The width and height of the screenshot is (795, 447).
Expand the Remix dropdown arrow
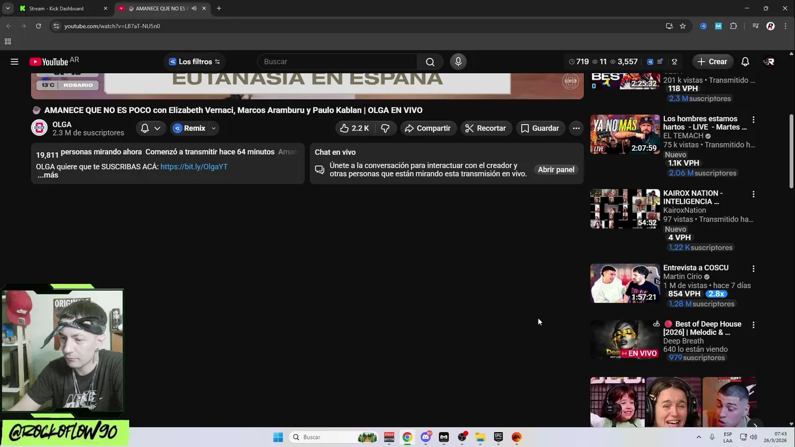coord(213,129)
